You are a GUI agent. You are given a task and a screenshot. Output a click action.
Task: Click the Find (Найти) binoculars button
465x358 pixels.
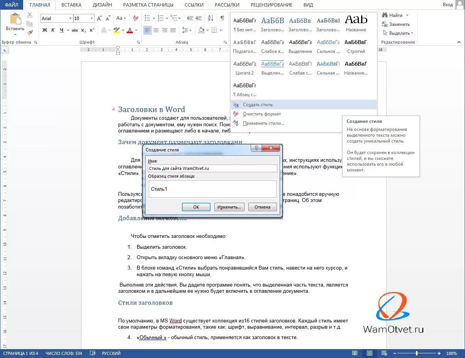pos(392,15)
